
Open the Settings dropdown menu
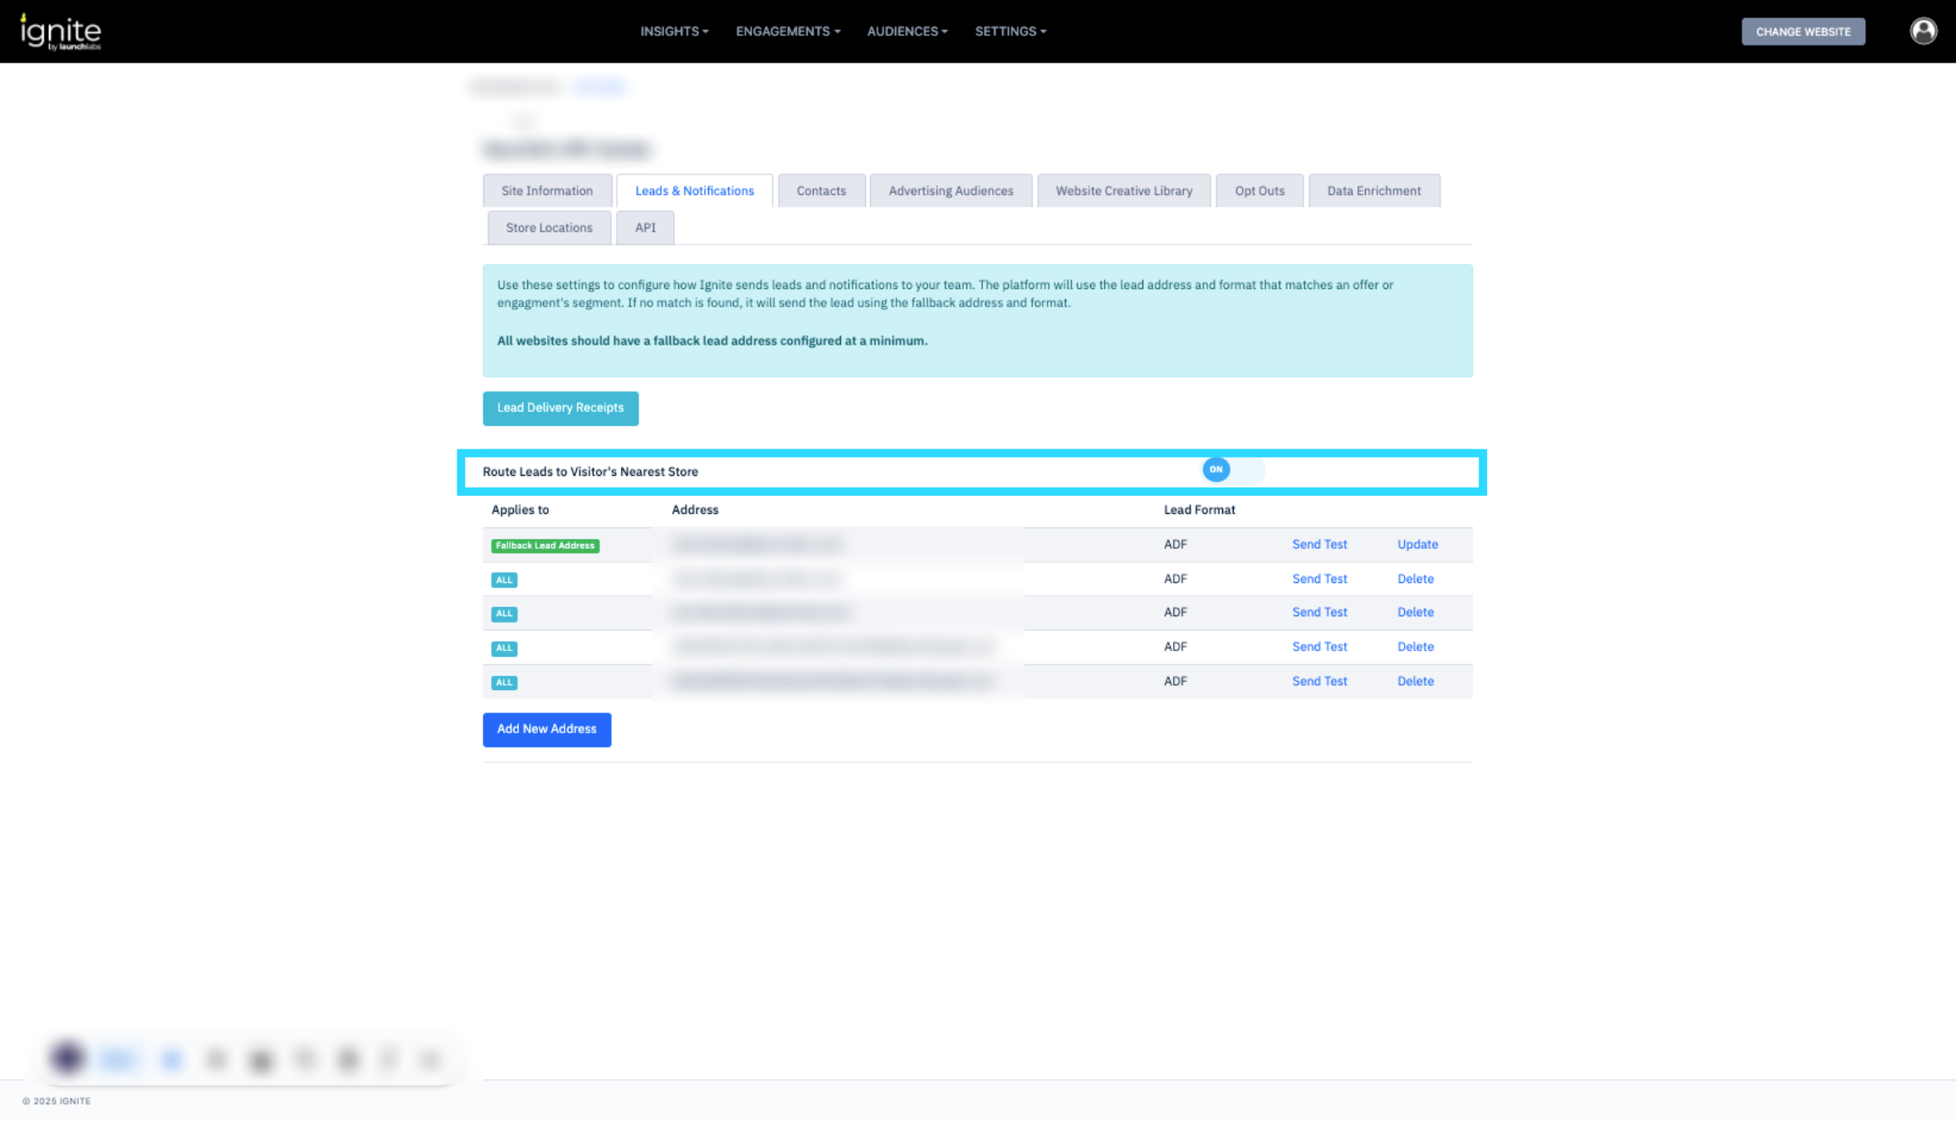click(x=1010, y=32)
